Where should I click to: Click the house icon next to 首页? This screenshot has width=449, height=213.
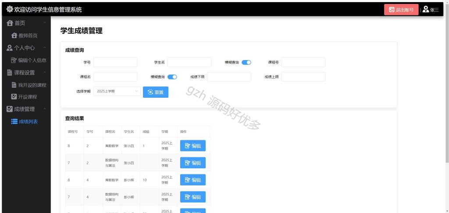[x=10, y=23]
